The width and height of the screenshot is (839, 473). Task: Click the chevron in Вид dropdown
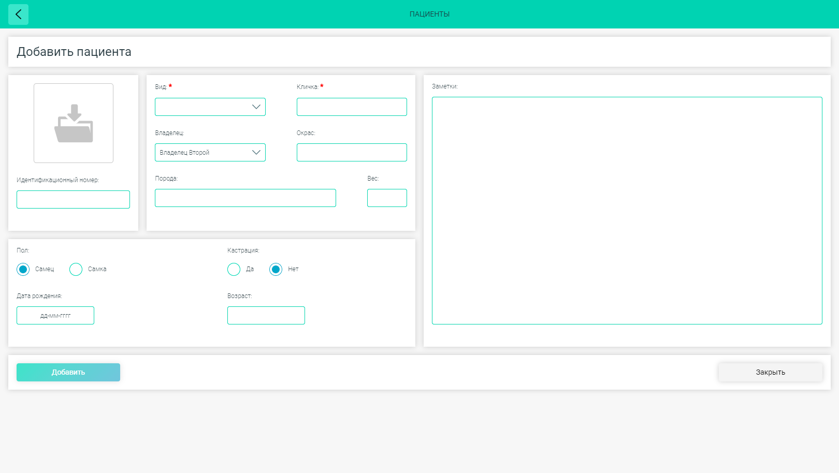(256, 107)
